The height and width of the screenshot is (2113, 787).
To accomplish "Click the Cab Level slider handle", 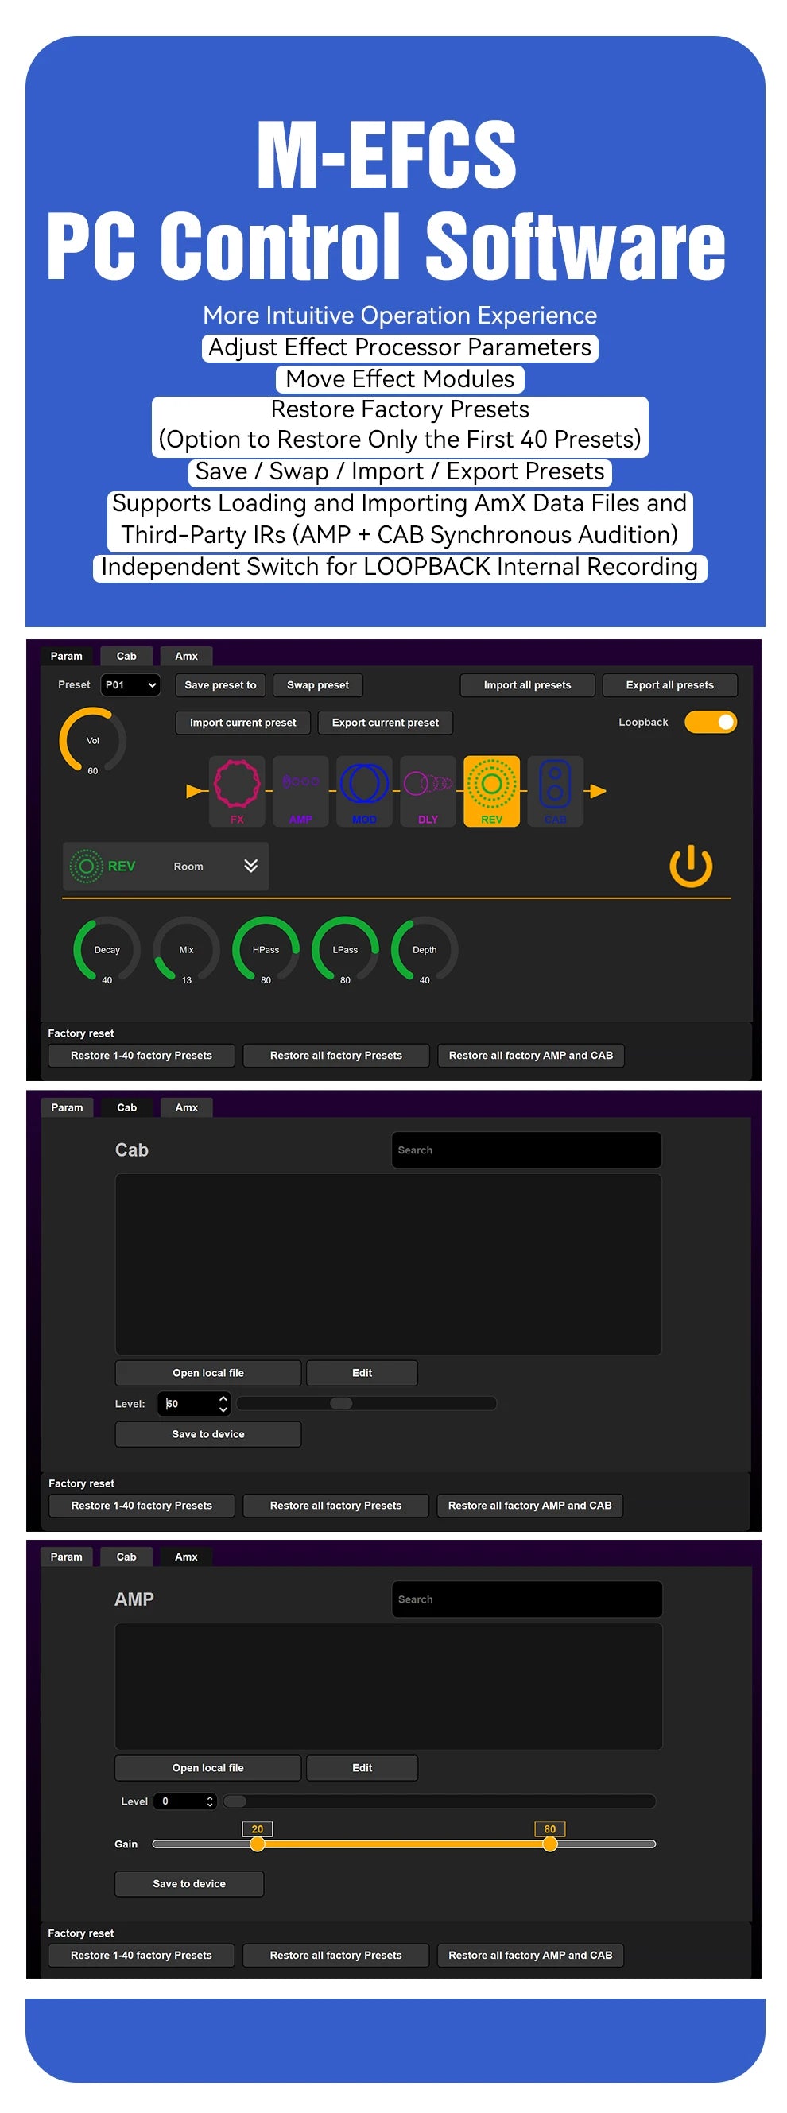I will tap(341, 1403).
